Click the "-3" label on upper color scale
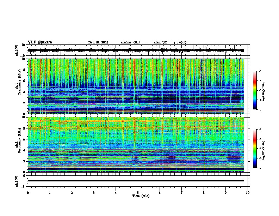The height and width of the screenshot is (216, 279). point(260,71)
